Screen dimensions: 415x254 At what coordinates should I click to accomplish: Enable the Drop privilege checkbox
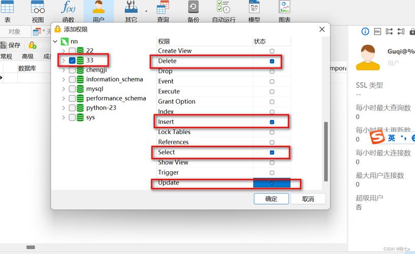(x=272, y=72)
